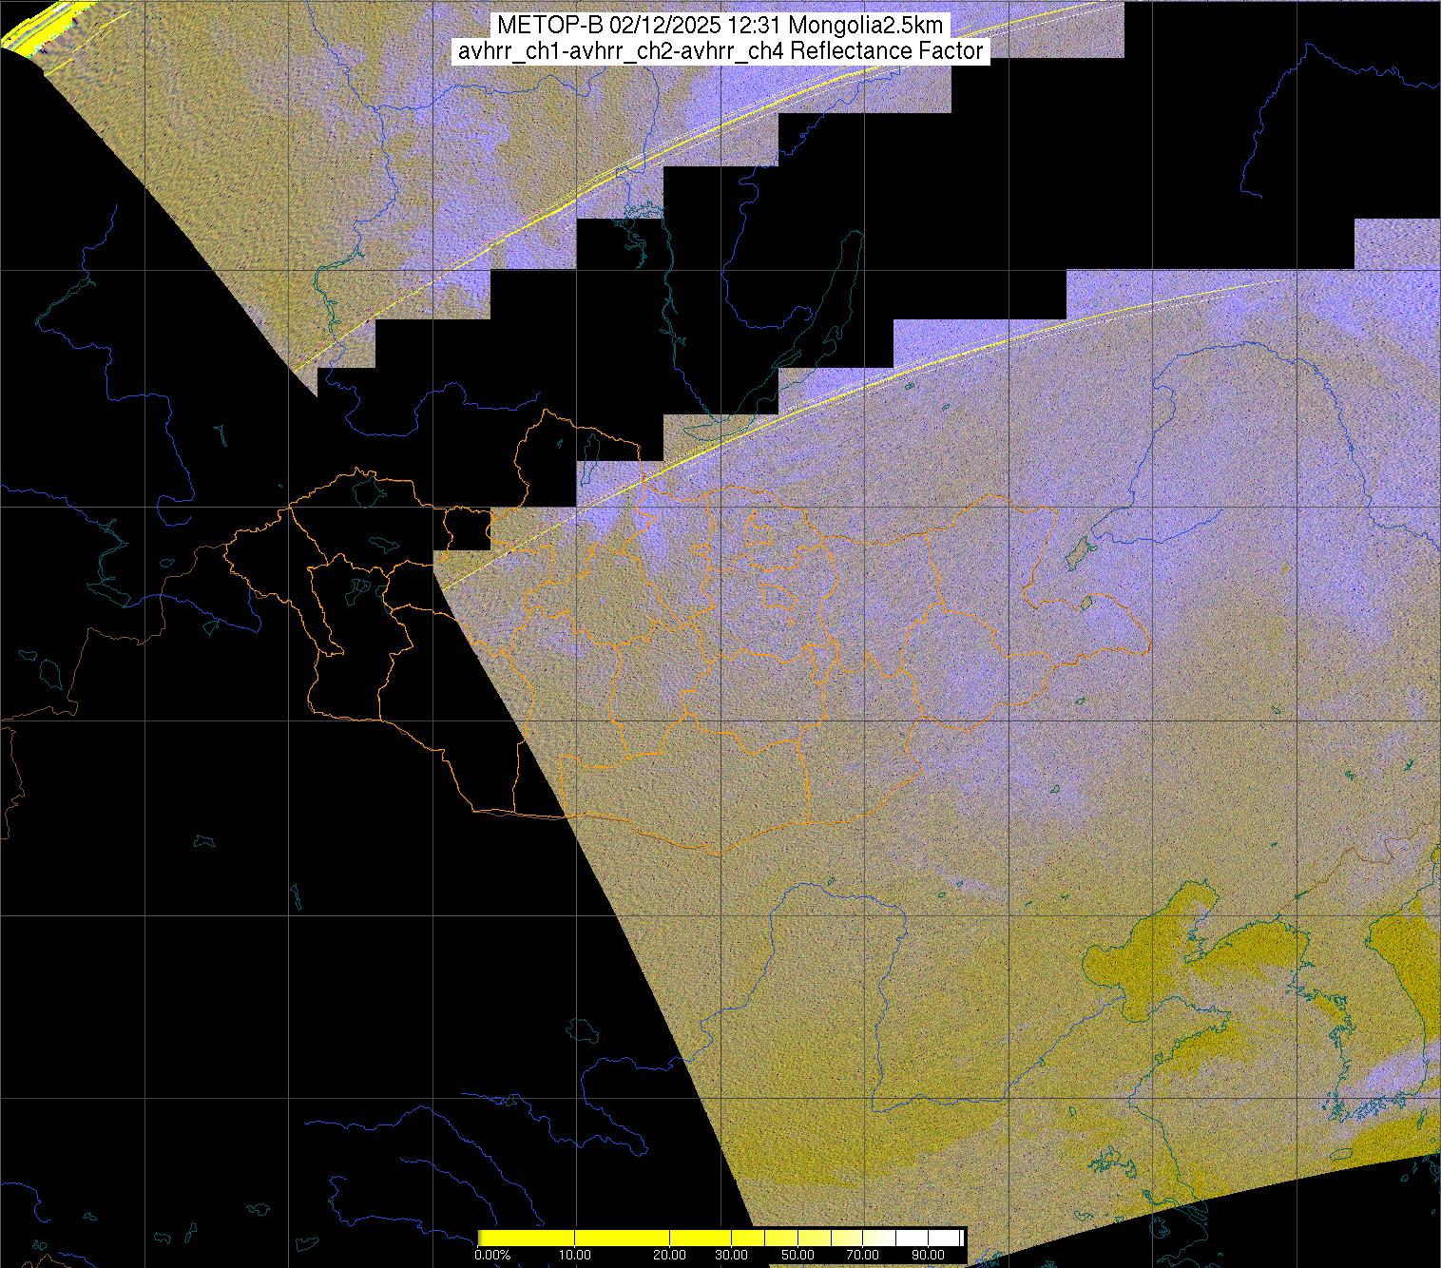Click the avhrr channels Reflectance Factor subtitle
Image resolution: width=1441 pixels, height=1268 pixels.
[x=720, y=51]
